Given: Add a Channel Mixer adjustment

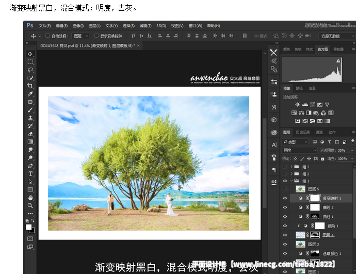Looking at the screenshot, I should (x=323, y=112).
